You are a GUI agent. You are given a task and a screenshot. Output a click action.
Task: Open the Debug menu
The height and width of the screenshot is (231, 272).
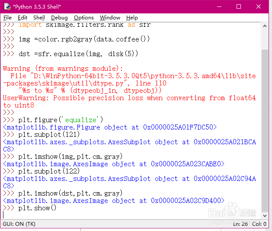(x=59, y=18)
